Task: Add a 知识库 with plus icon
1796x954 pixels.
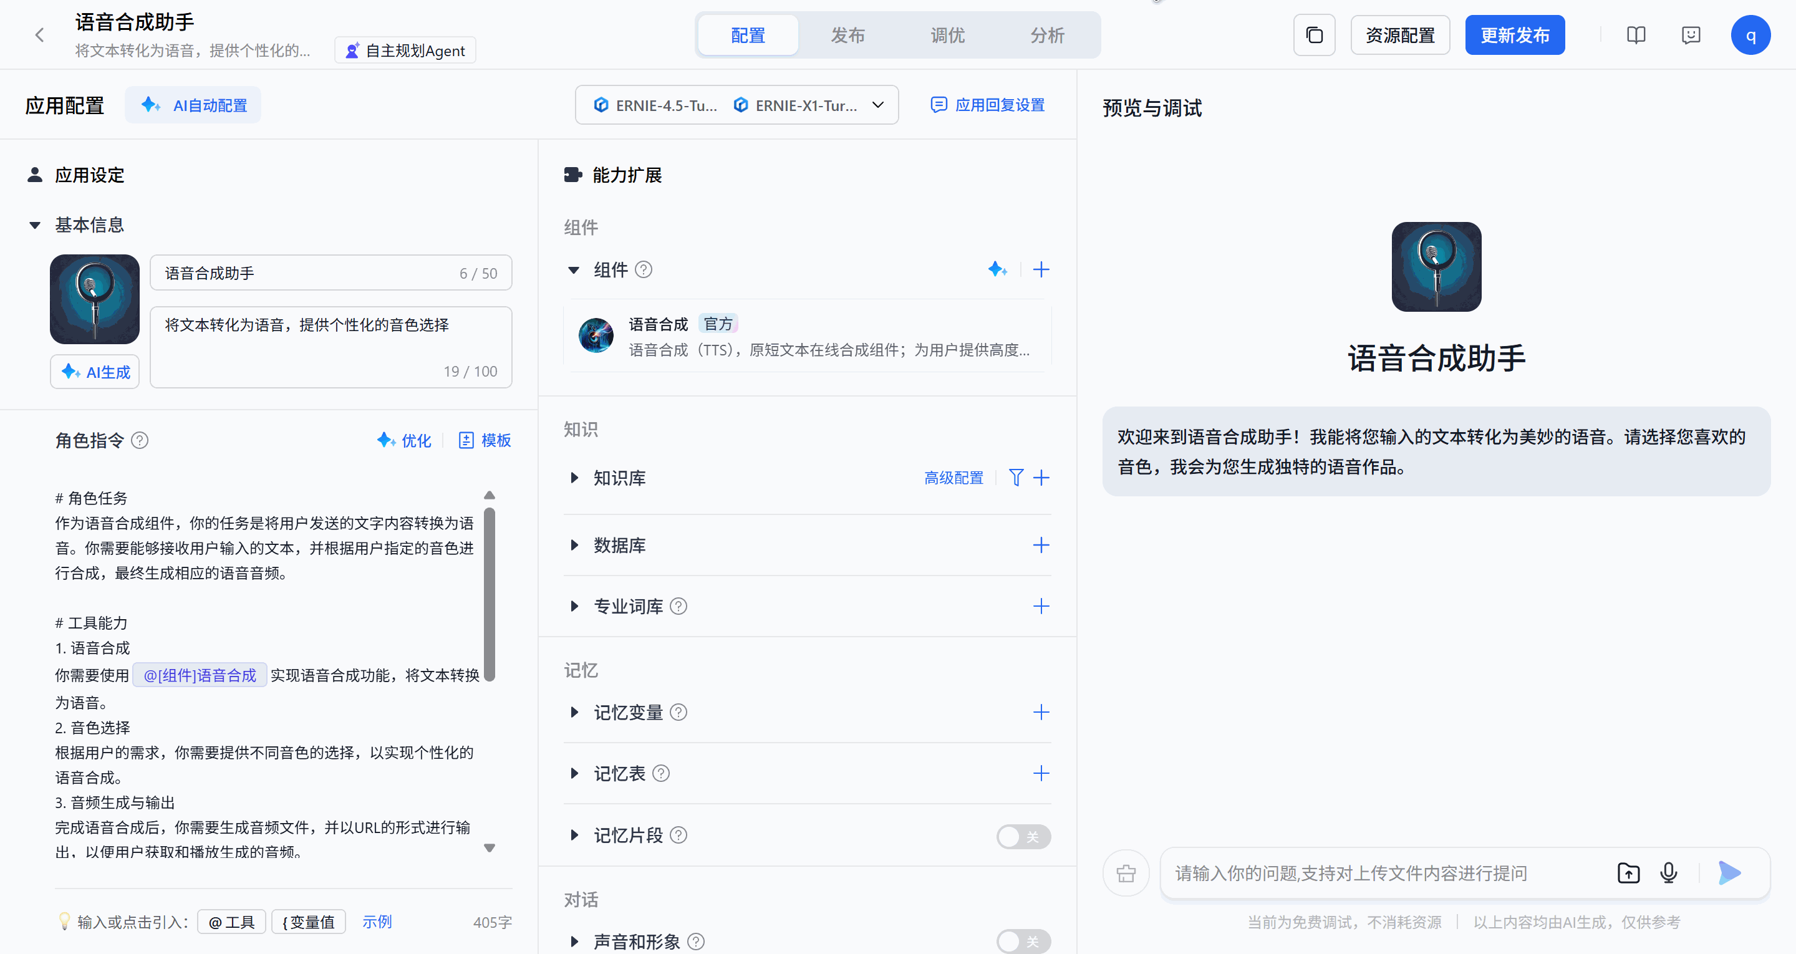Action: tap(1041, 478)
